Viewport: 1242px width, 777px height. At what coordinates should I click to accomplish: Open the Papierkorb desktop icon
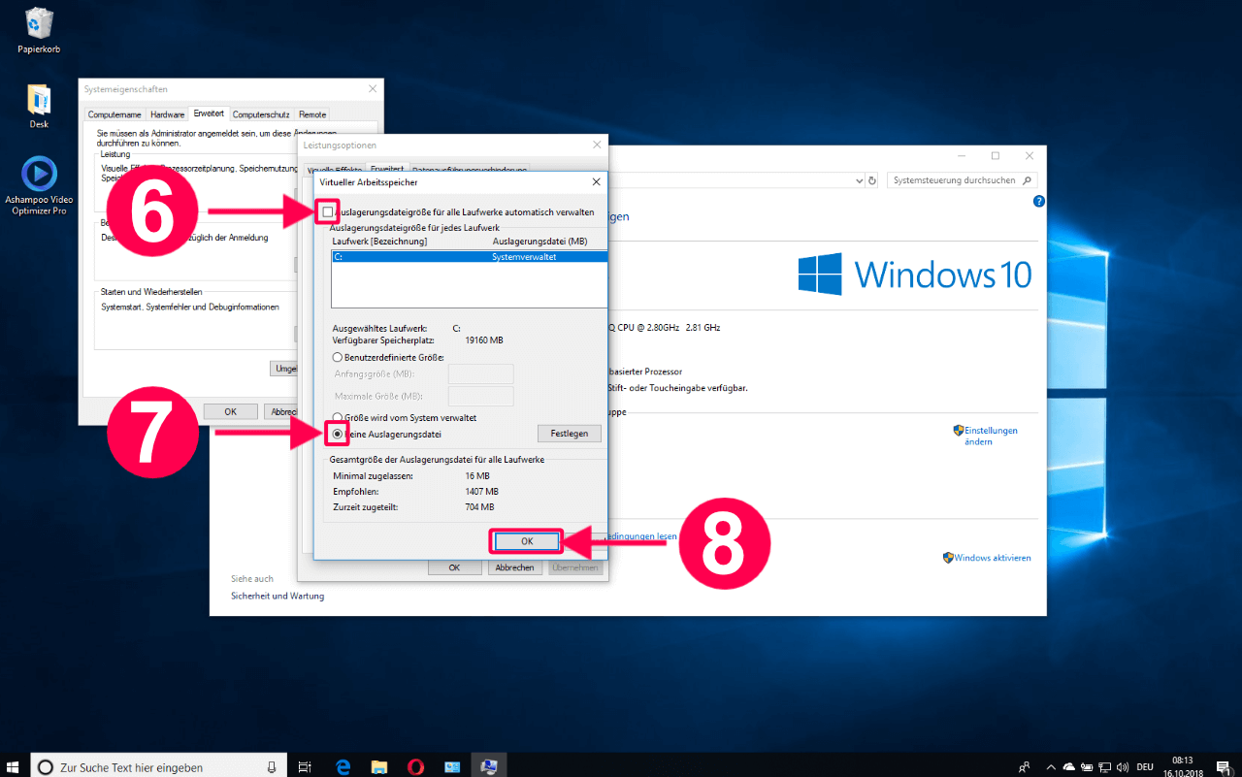(x=39, y=30)
